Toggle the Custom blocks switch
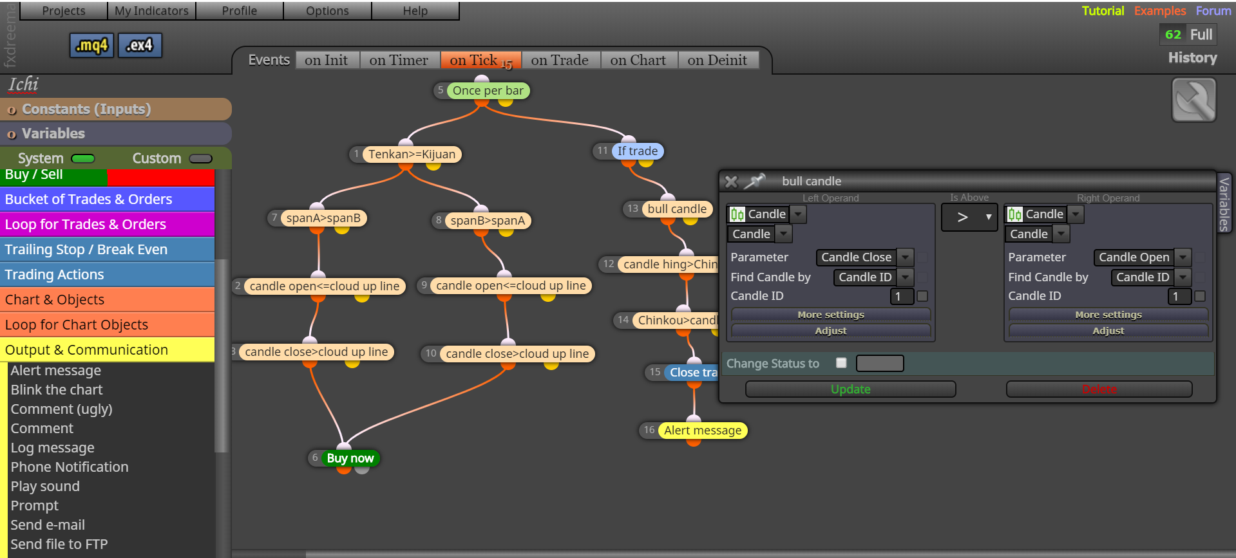The height and width of the screenshot is (558, 1236). point(200,158)
